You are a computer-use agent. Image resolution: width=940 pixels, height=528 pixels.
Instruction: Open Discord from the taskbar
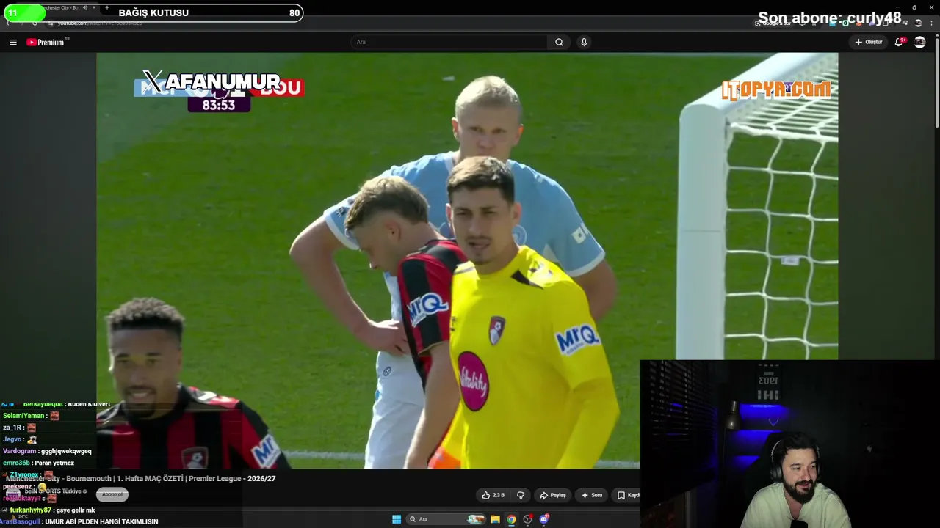544,519
